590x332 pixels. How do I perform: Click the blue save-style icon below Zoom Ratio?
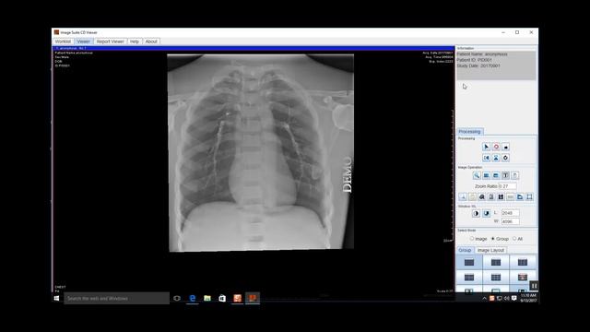pos(520,196)
